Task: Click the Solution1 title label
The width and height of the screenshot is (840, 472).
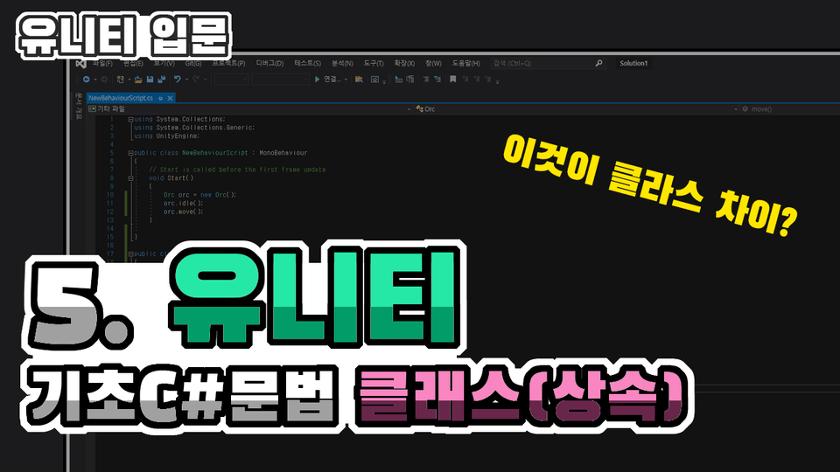Action: [x=633, y=63]
